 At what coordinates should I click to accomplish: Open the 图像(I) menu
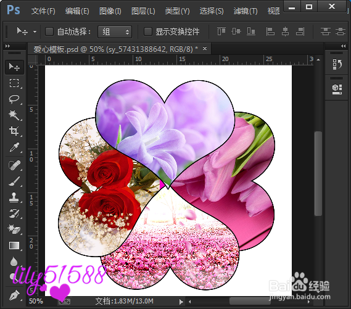[x=110, y=10]
